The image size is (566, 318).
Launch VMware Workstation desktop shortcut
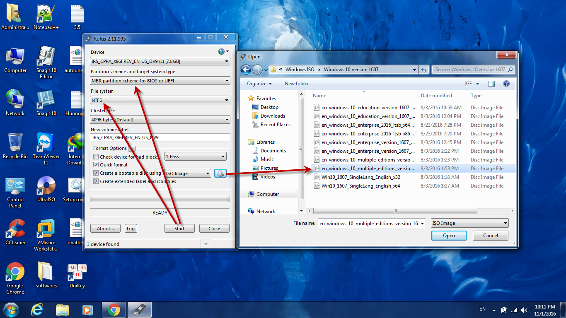(46, 236)
